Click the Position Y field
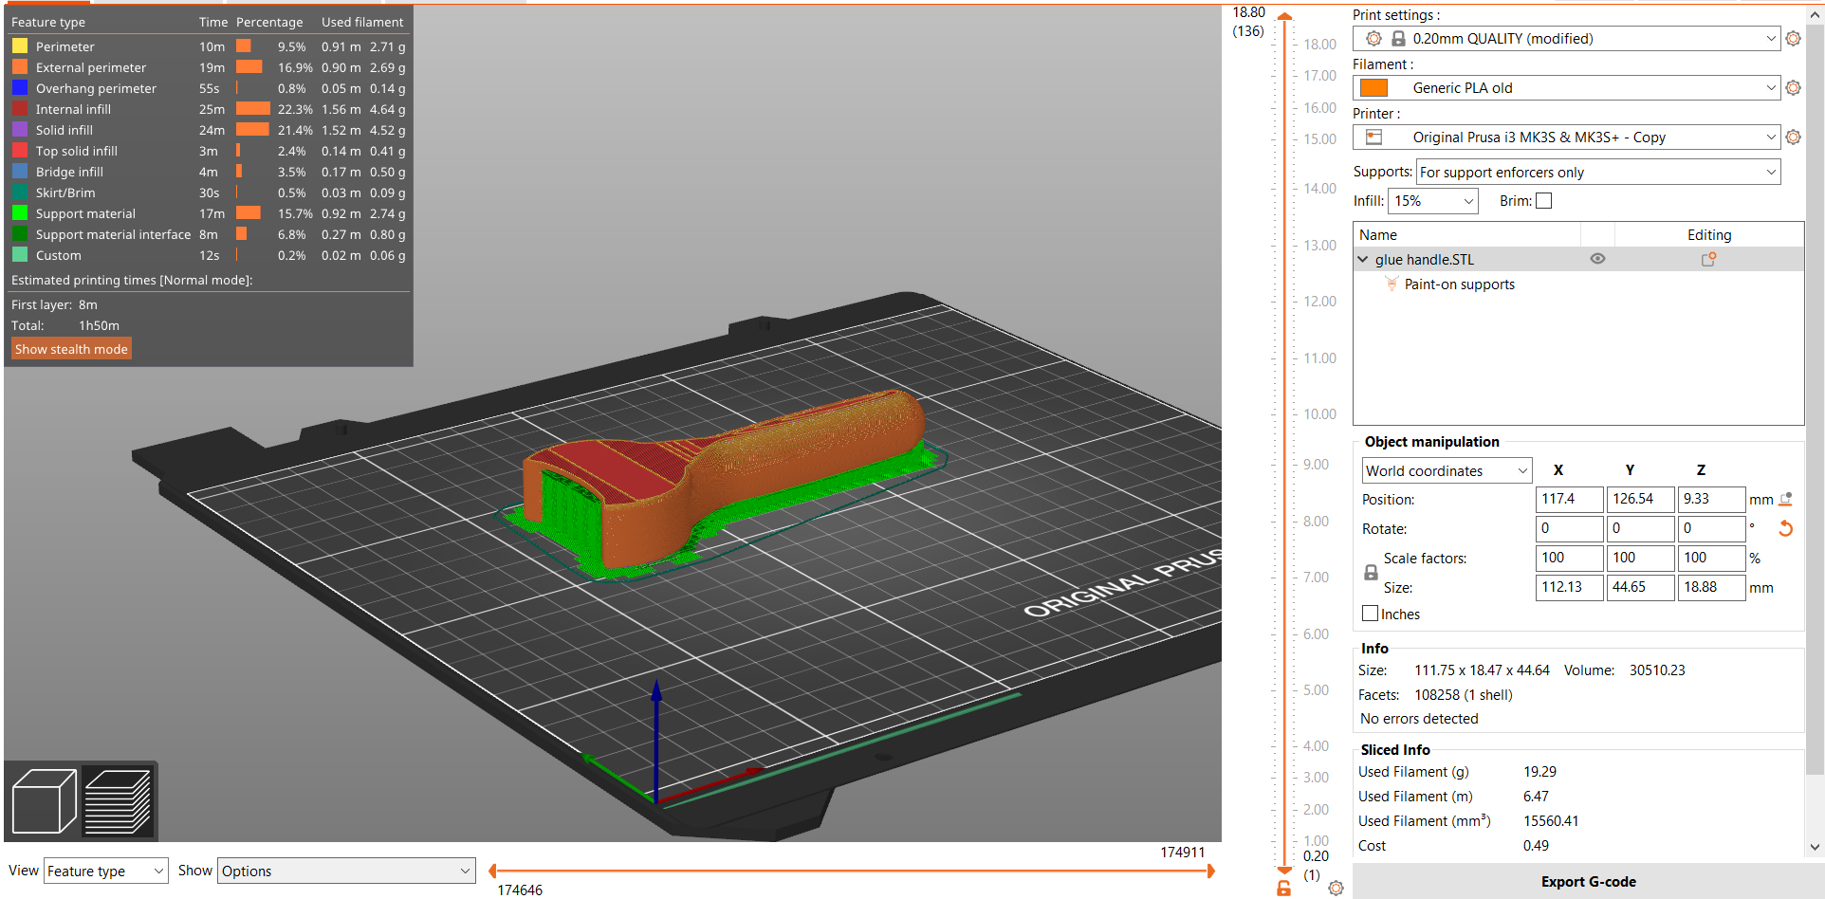This screenshot has width=1825, height=899. point(1640,499)
